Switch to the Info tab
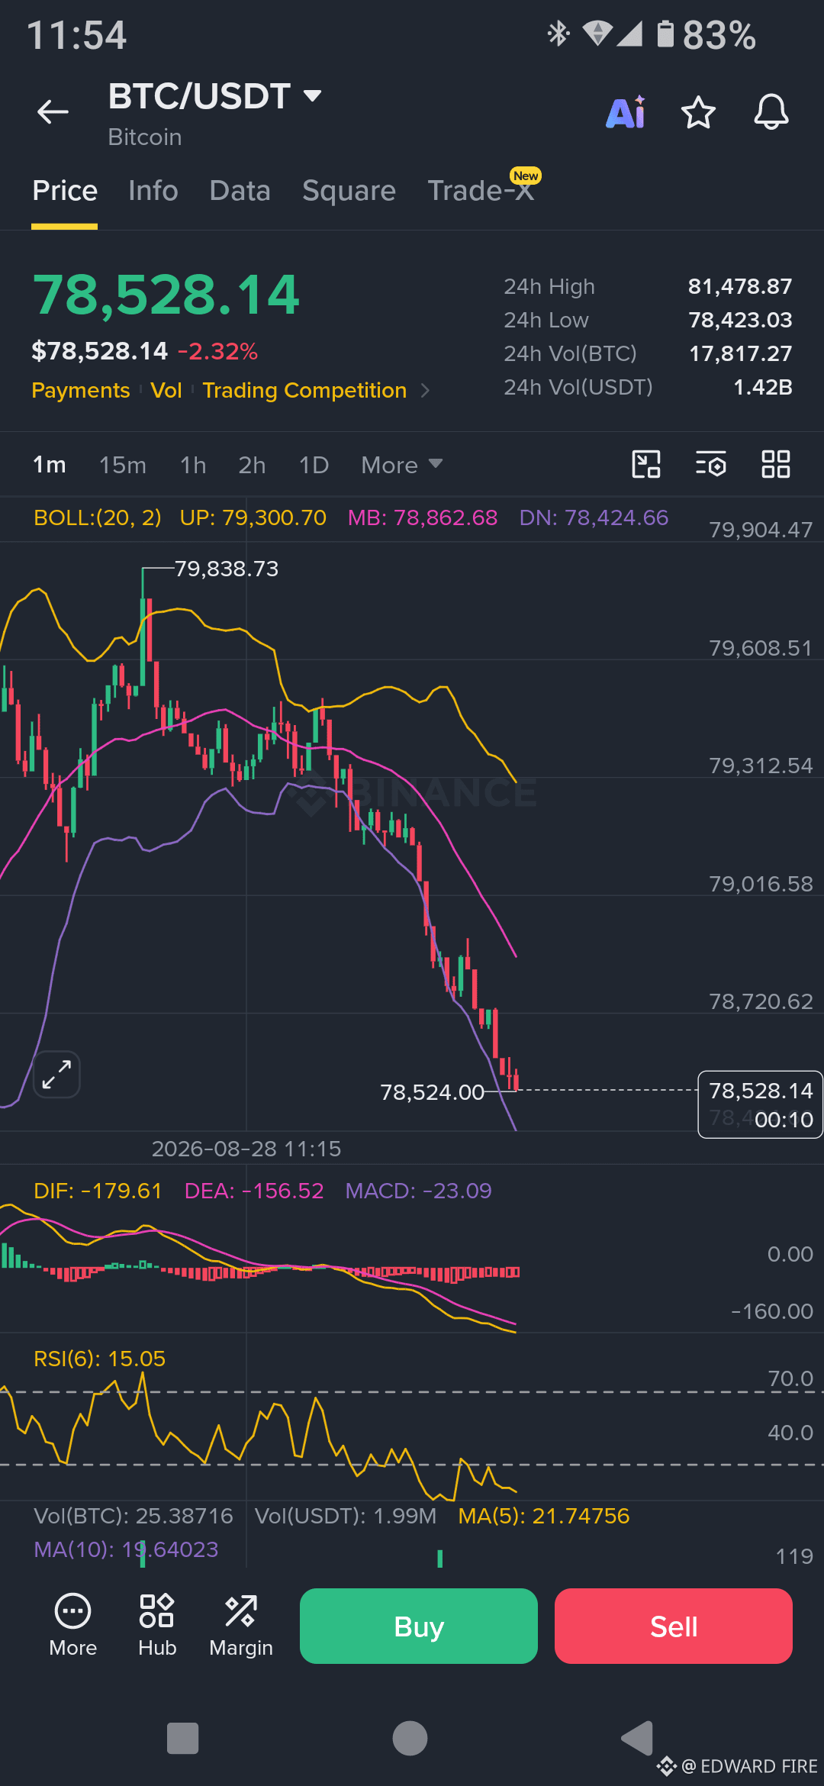 pyautogui.click(x=153, y=191)
